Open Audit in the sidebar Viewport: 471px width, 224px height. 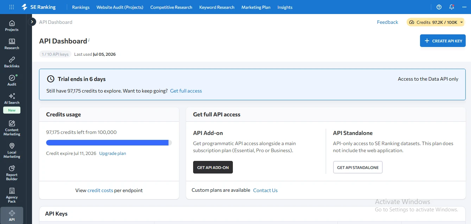[x=12, y=80]
